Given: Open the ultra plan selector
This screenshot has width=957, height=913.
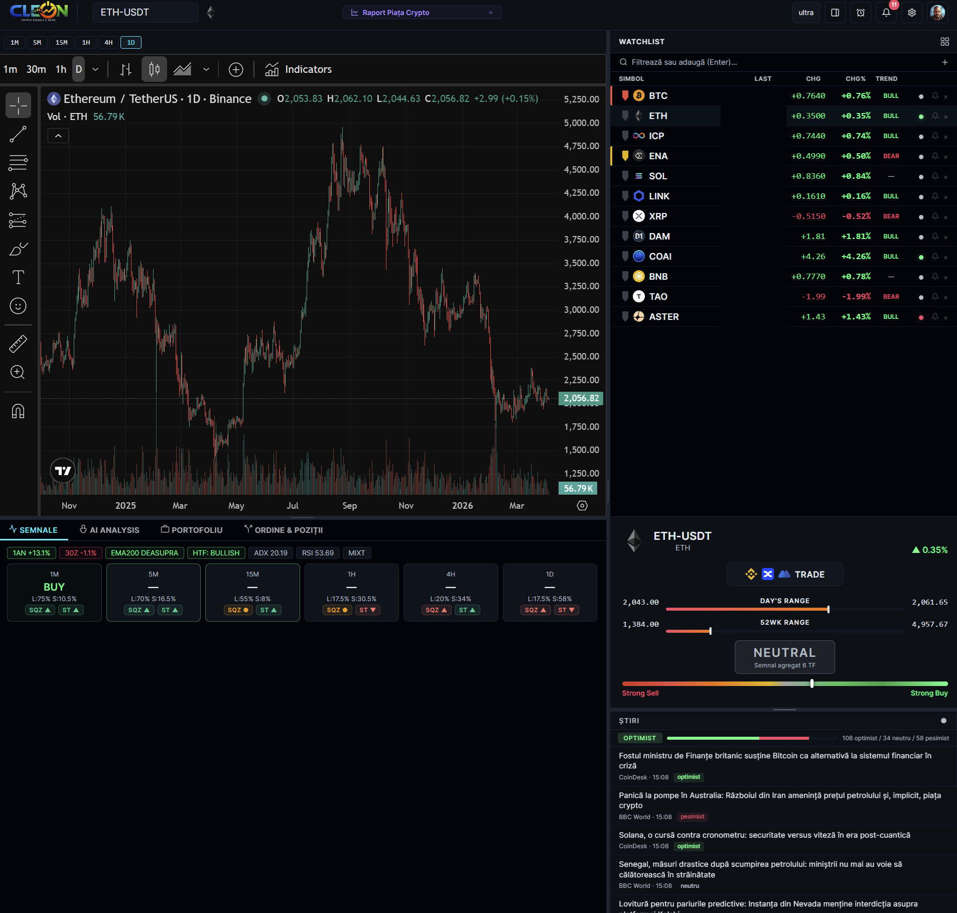Looking at the screenshot, I should click(806, 13).
